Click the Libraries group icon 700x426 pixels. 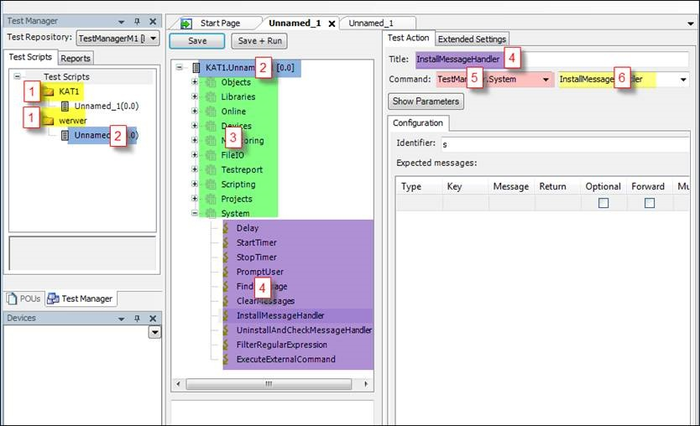pyautogui.click(x=211, y=97)
